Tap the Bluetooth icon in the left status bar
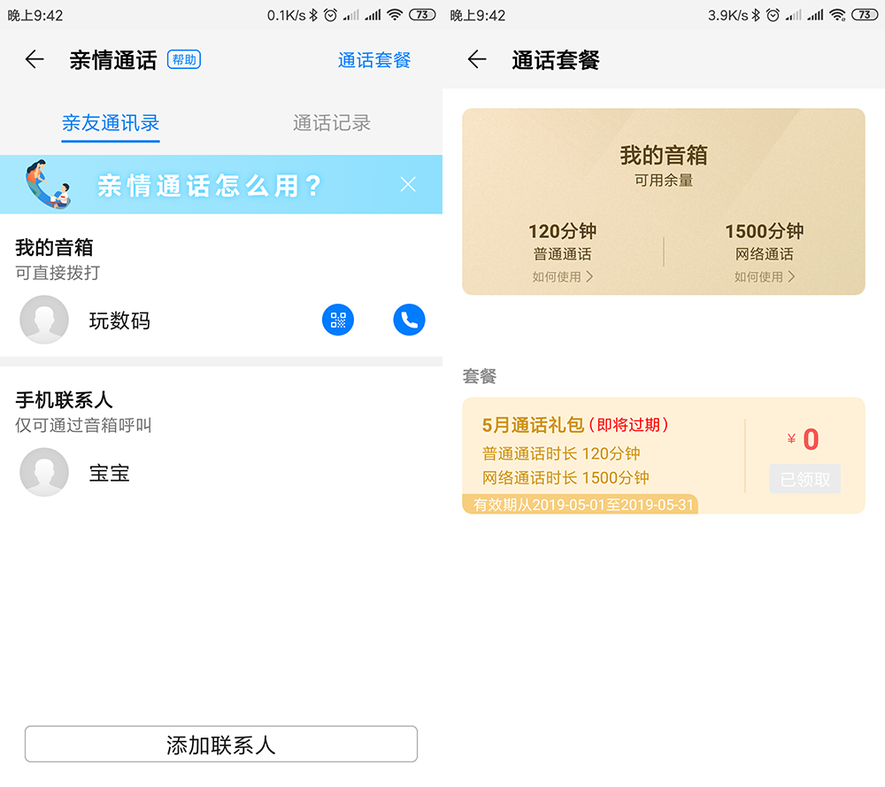This screenshot has width=885, height=787. (313, 15)
